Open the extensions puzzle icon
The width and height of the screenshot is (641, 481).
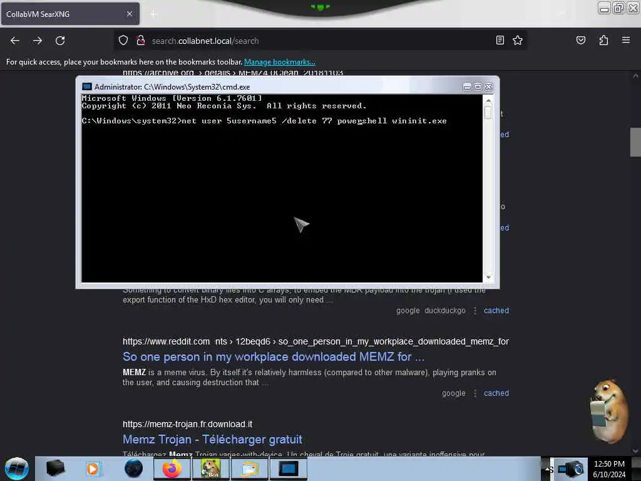pos(603,40)
